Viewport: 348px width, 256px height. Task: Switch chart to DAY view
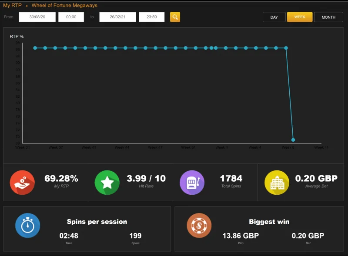[274, 17]
